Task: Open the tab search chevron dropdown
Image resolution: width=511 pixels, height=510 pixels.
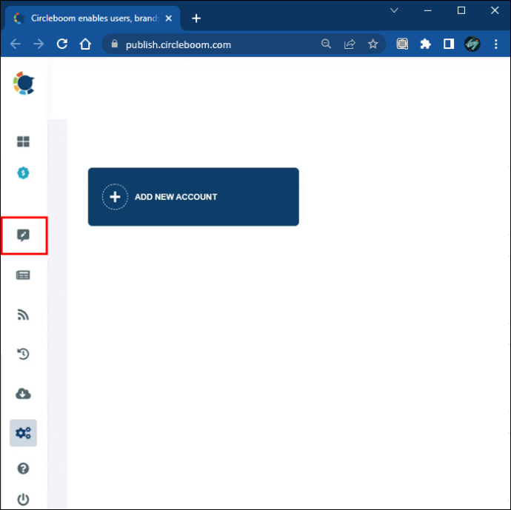Action: tap(394, 10)
